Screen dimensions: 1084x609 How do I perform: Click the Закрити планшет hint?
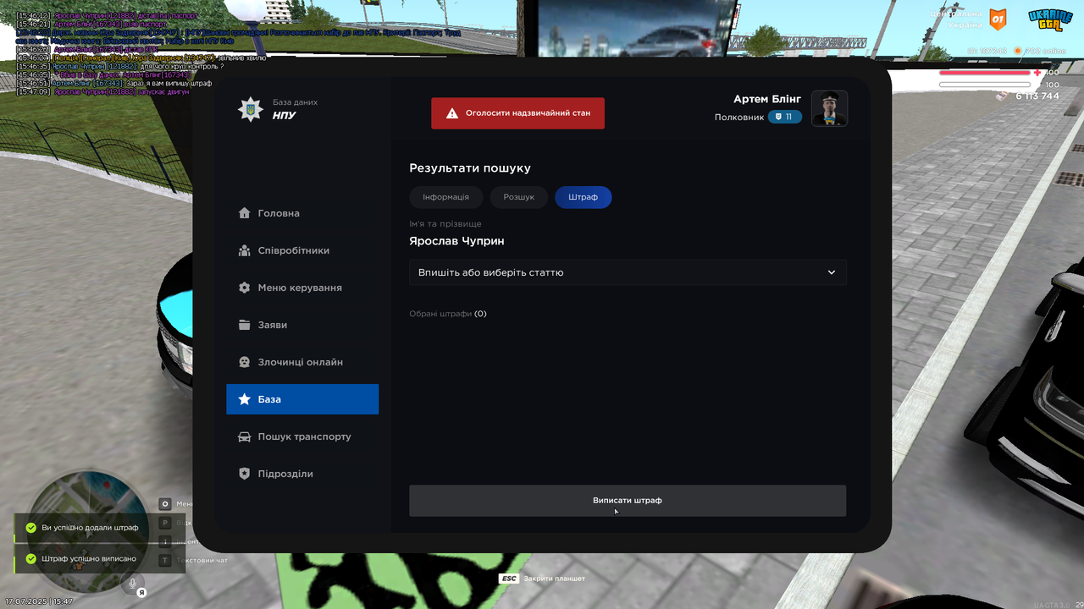tap(555, 579)
